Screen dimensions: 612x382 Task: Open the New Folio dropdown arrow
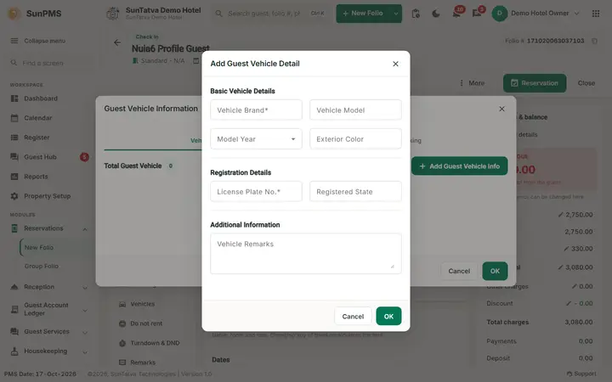396,14
